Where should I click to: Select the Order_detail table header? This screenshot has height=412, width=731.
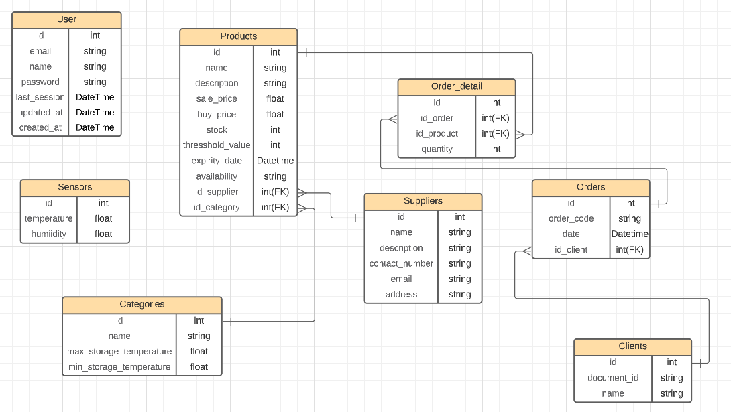(457, 86)
